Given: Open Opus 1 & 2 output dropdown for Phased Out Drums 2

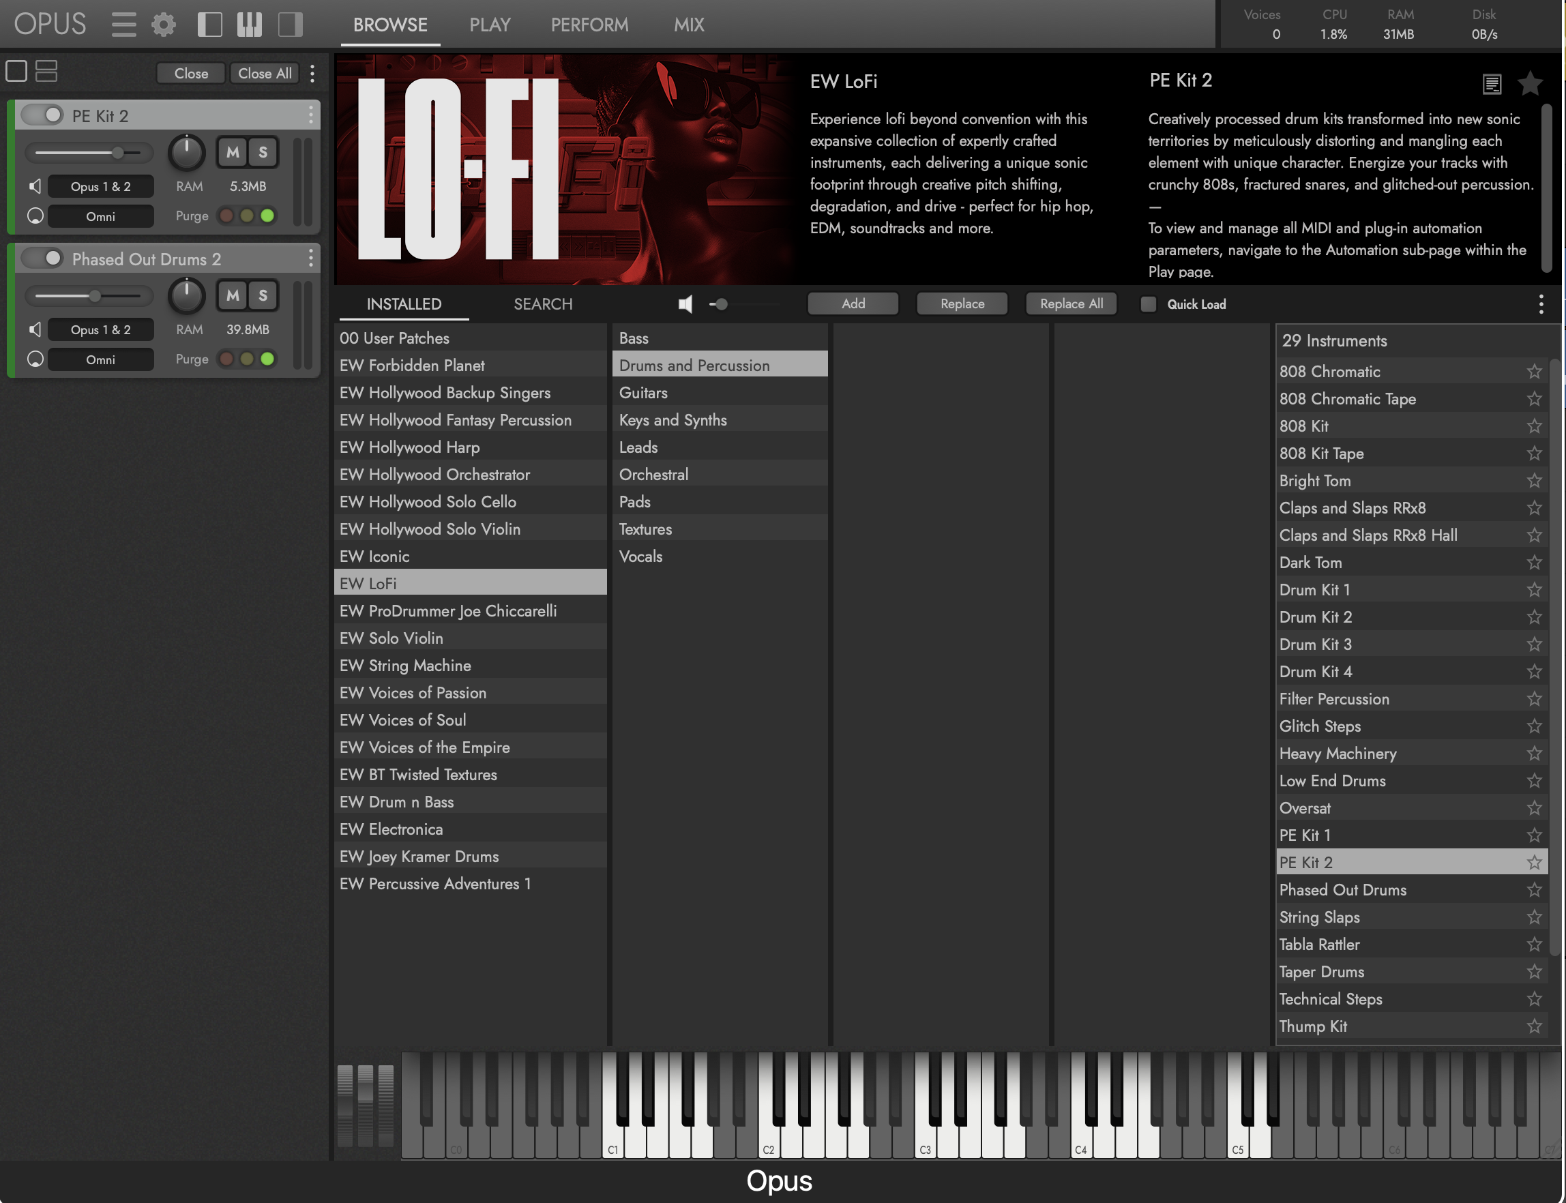Looking at the screenshot, I should pyautogui.click(x=100, y=329).
